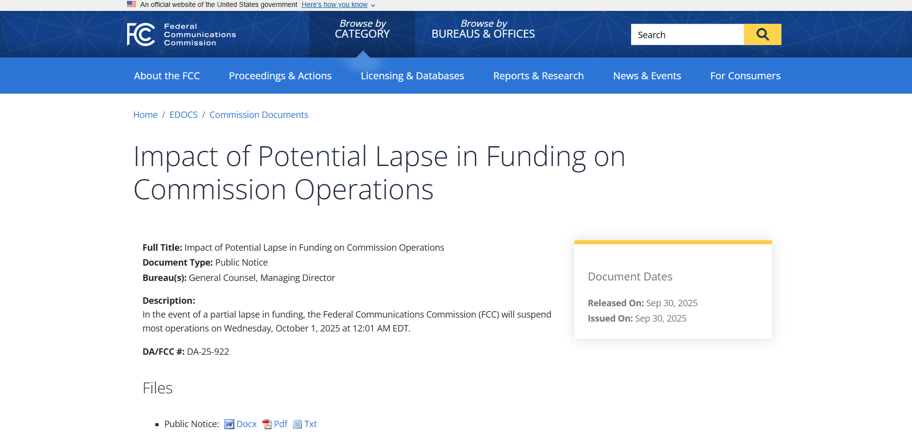Click the "Issued On: Sep 30, 2025" date
Screen dimensions: 912x442
(x=637, y=319)
